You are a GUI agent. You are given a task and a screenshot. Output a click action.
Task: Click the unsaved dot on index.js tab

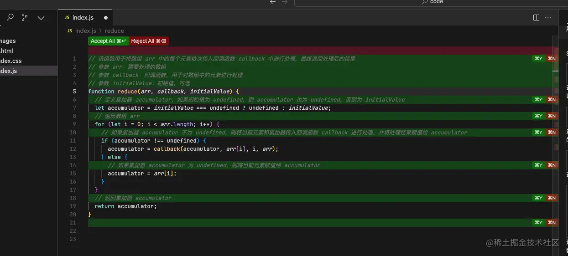coord(106,18)
